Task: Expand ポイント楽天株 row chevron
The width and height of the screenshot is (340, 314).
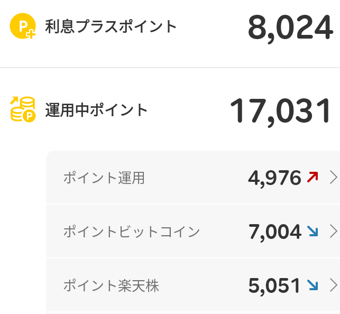Action: click(333, 286)
